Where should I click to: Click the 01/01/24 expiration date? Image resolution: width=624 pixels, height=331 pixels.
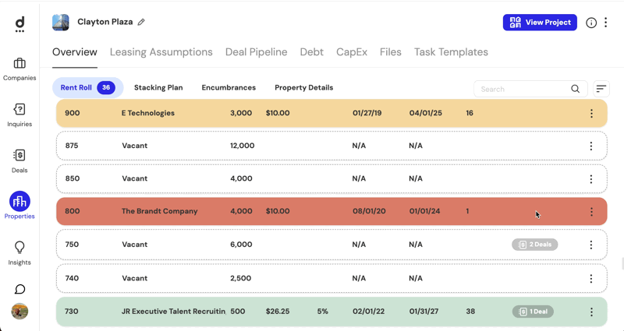[424, 211]
